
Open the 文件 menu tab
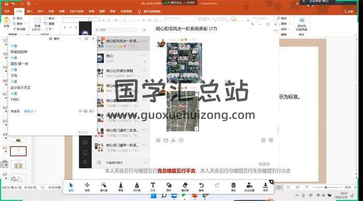coord(7,11)
